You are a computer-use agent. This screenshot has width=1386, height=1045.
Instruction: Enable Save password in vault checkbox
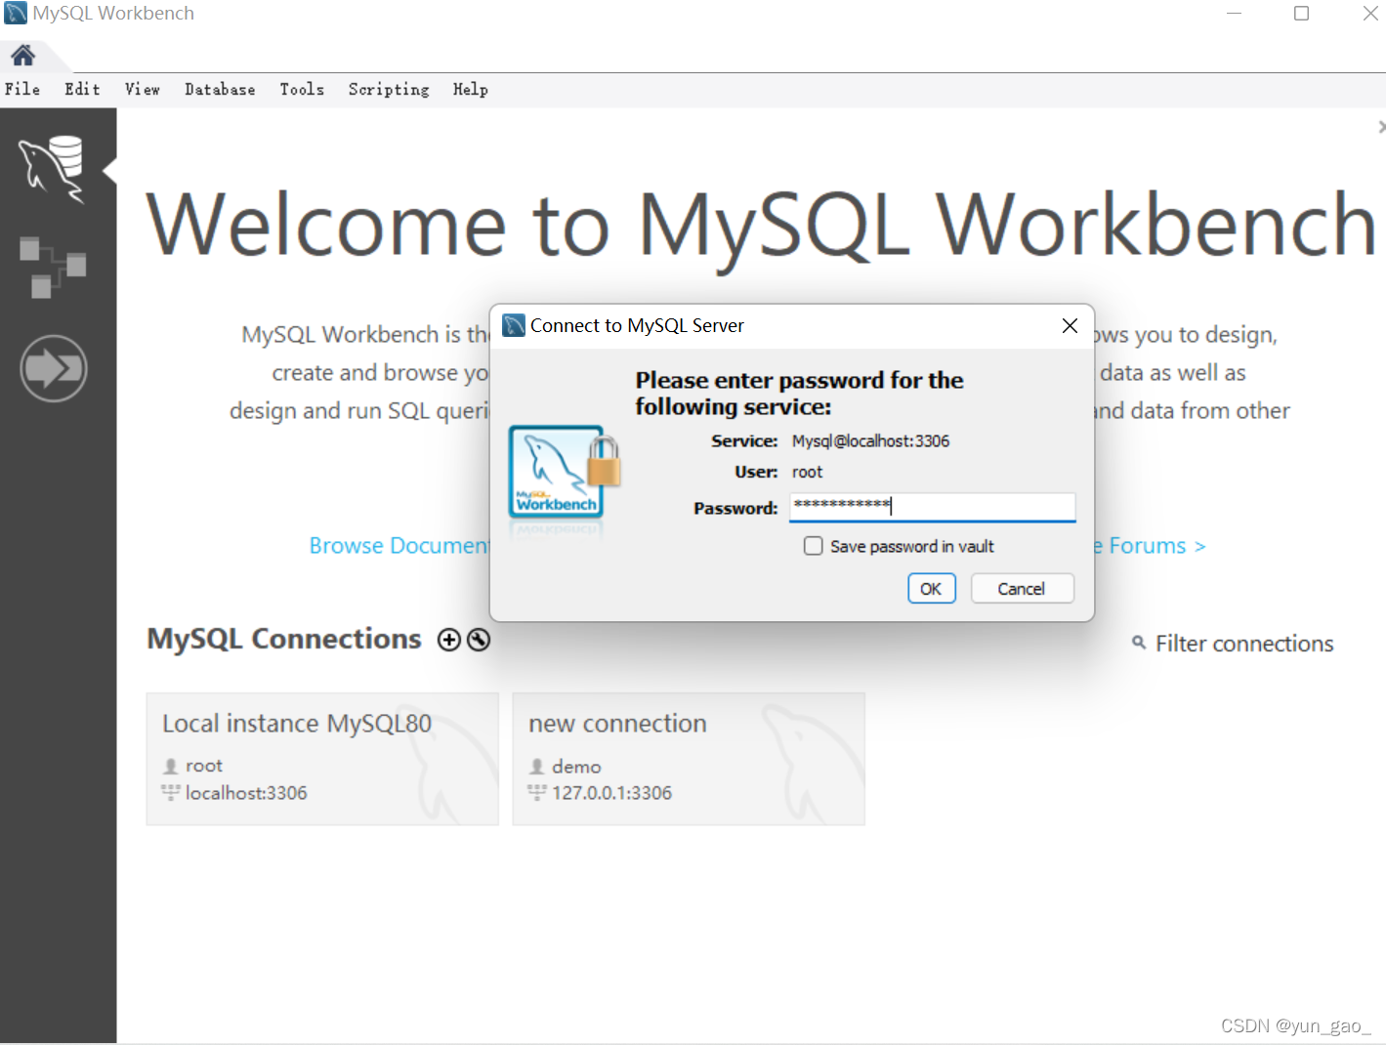[x=813, y=546]
